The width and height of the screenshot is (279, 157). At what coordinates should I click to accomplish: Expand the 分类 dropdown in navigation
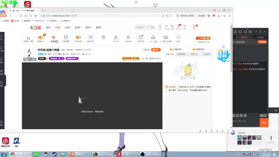(68, 27)
